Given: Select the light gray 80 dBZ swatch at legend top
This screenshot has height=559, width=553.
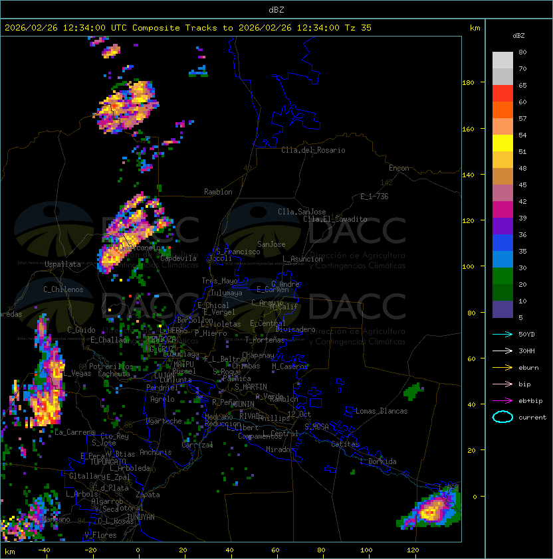Looking at the screenshot, I should pyautogui.click(x=502, y=60).
